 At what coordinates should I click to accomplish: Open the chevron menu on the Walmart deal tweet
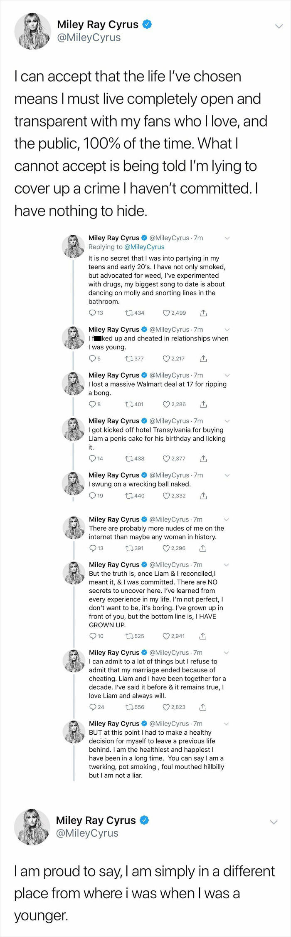tap(227, 376)
